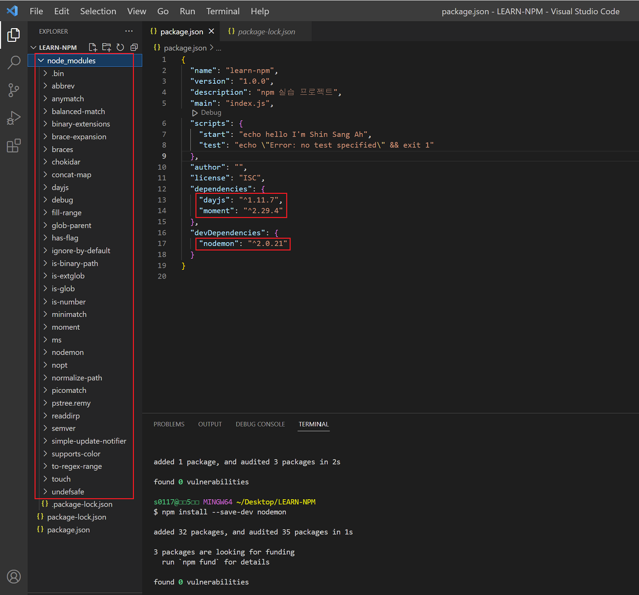Click the "scripts" key on line 6

tap(210, 123)
